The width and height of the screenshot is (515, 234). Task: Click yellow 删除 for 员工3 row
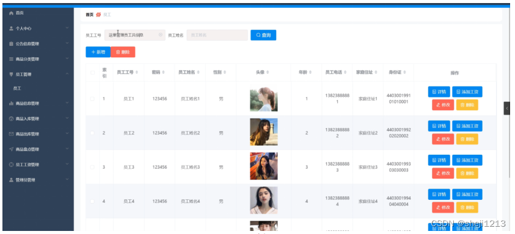click(x=467, y=173)
